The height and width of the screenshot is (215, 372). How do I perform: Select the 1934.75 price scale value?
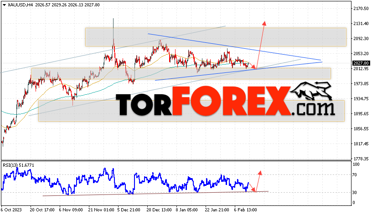pyautogui.click(x=361, y=98)
